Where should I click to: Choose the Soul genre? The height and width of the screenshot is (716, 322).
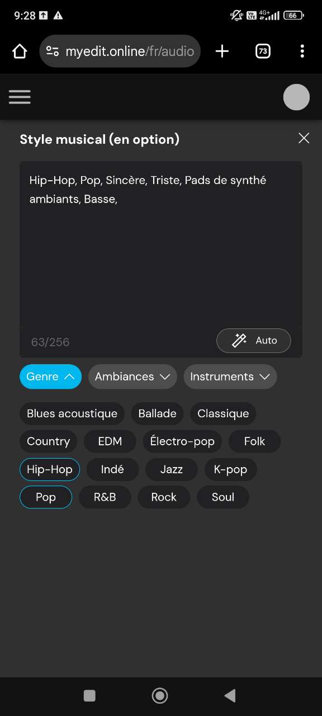pos(222,497)
